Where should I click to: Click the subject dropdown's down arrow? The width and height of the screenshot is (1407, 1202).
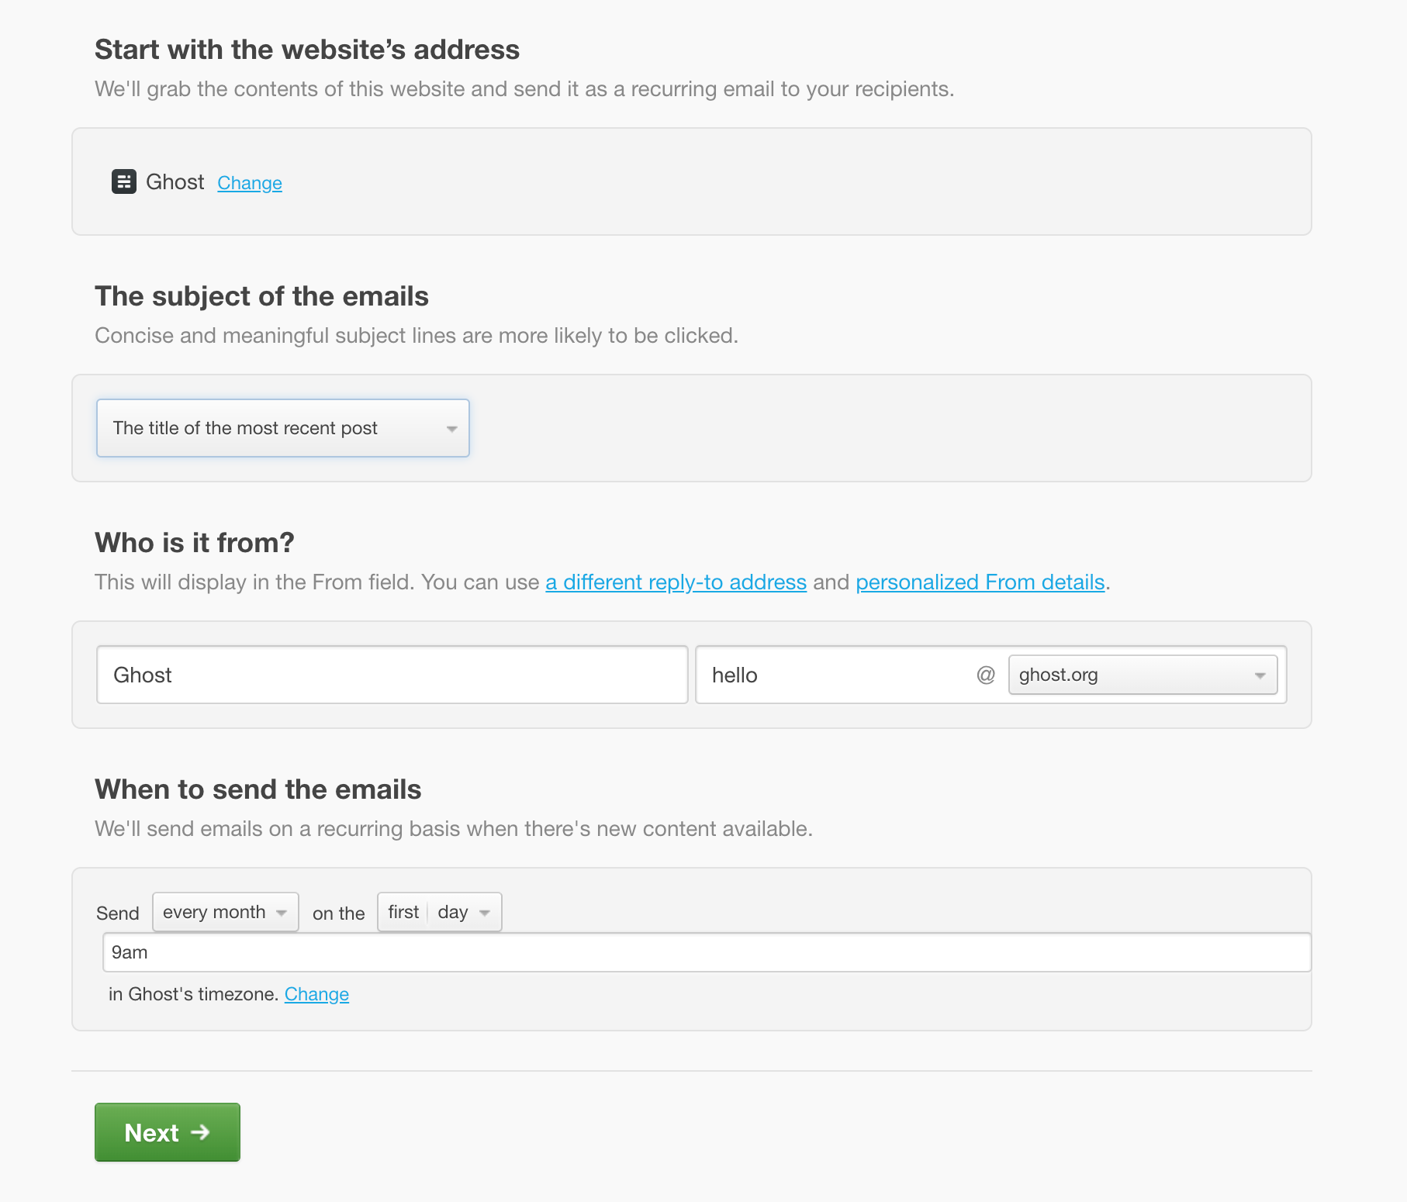tap(451, 429)
